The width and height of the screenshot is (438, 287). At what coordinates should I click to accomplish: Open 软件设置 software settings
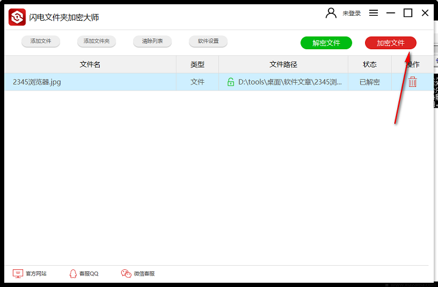coord(208,42)
